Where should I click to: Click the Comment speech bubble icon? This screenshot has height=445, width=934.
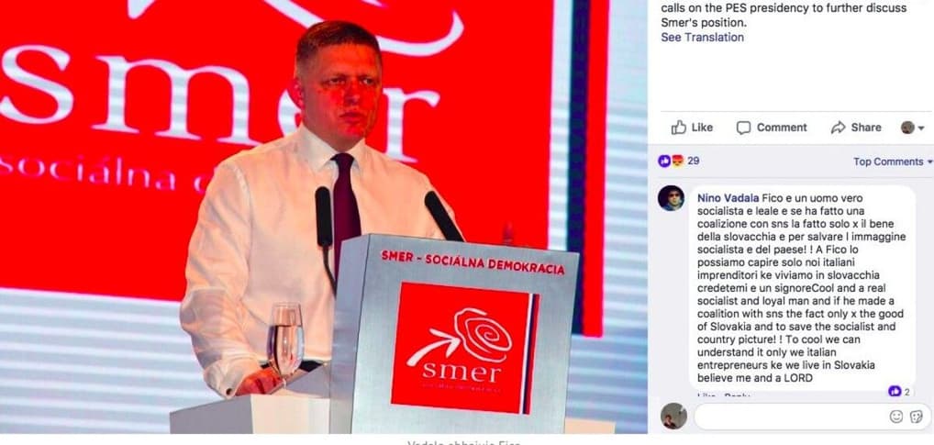click(x=743, y=128)
